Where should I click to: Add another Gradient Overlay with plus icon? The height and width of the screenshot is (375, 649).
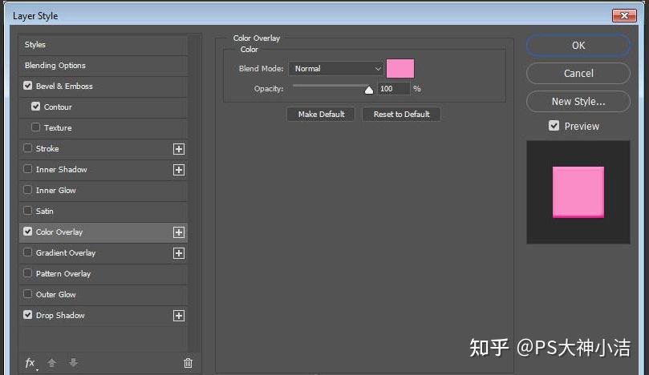(x=179, y=253)
